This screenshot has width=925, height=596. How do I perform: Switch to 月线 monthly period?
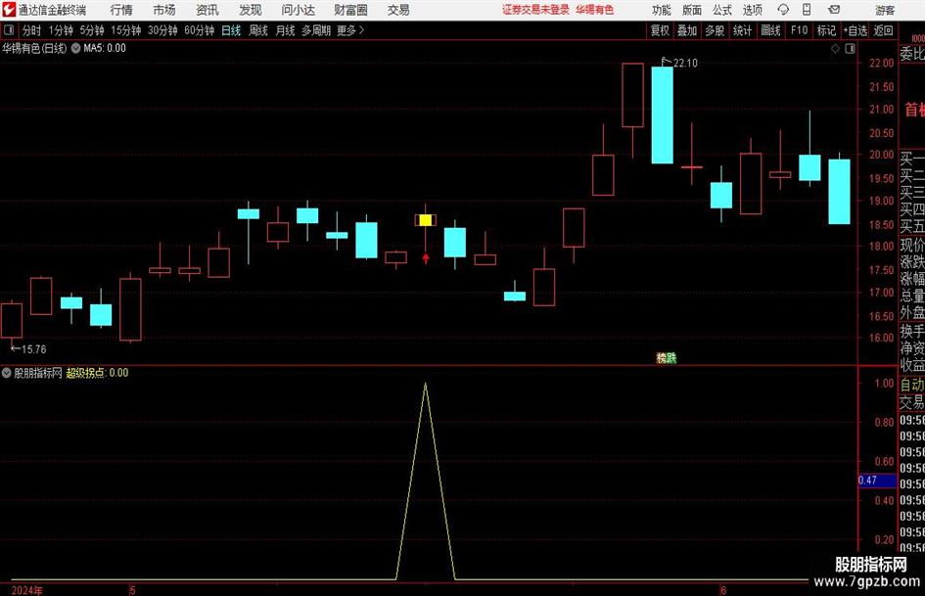coord(286,30)
